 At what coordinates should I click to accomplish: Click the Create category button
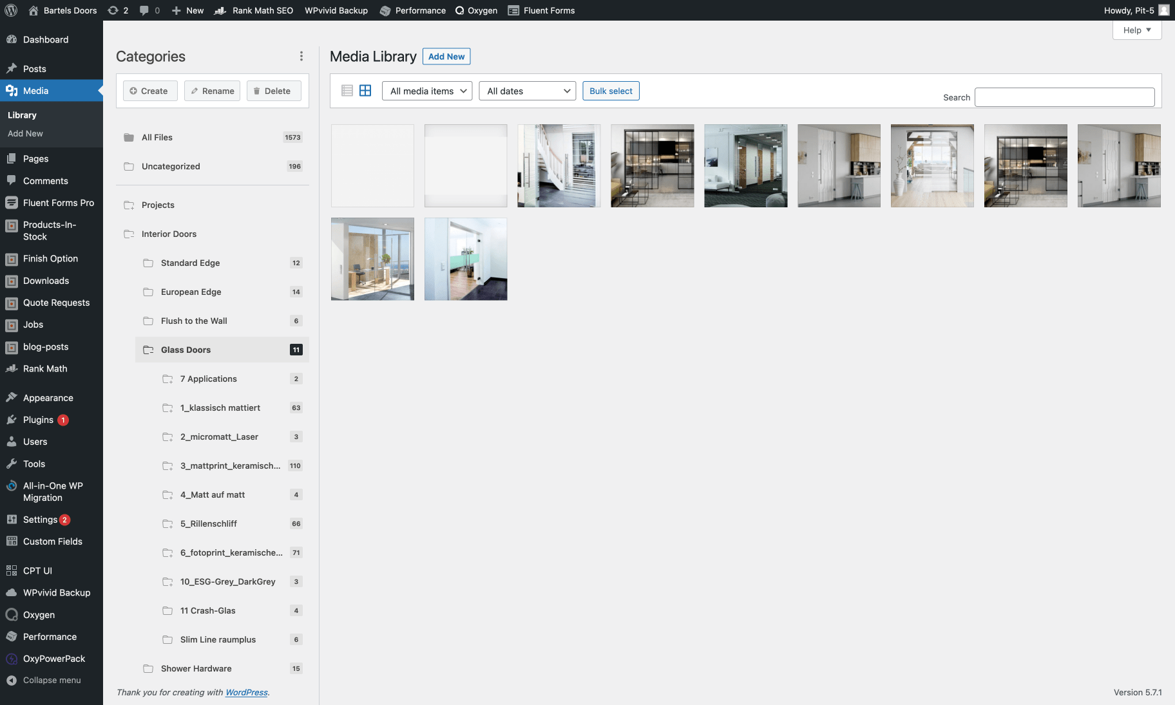click(149, 91)
